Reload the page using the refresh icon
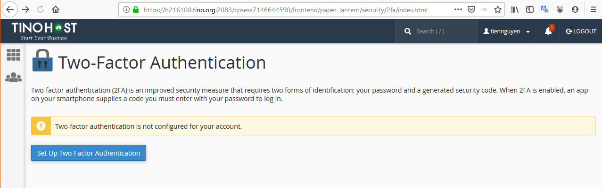602x188 pixels. [x=41, y=9]
